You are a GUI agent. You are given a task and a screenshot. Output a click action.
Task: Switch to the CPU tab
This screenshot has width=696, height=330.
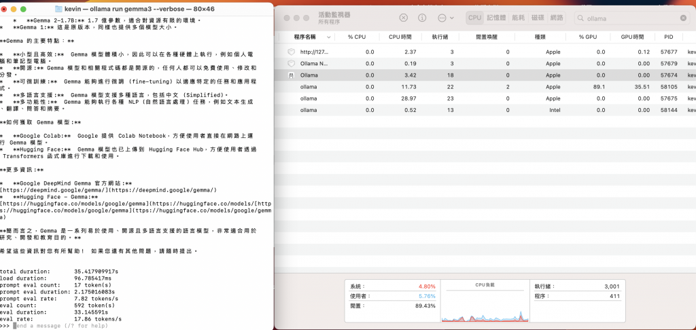[474, 18]
